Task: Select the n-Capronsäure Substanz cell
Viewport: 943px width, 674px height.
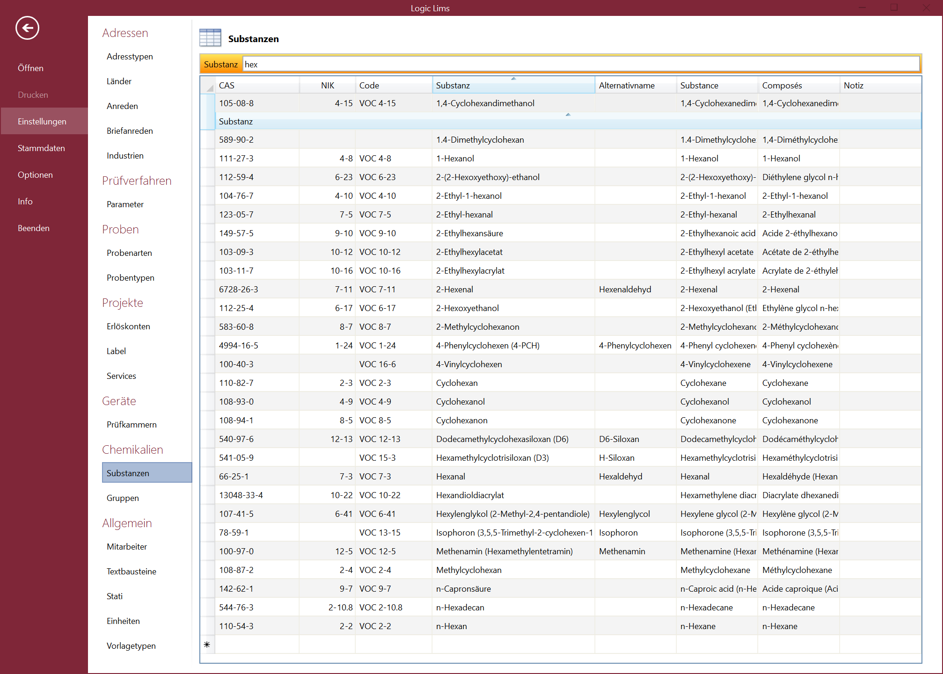Action: pos(513,589)
